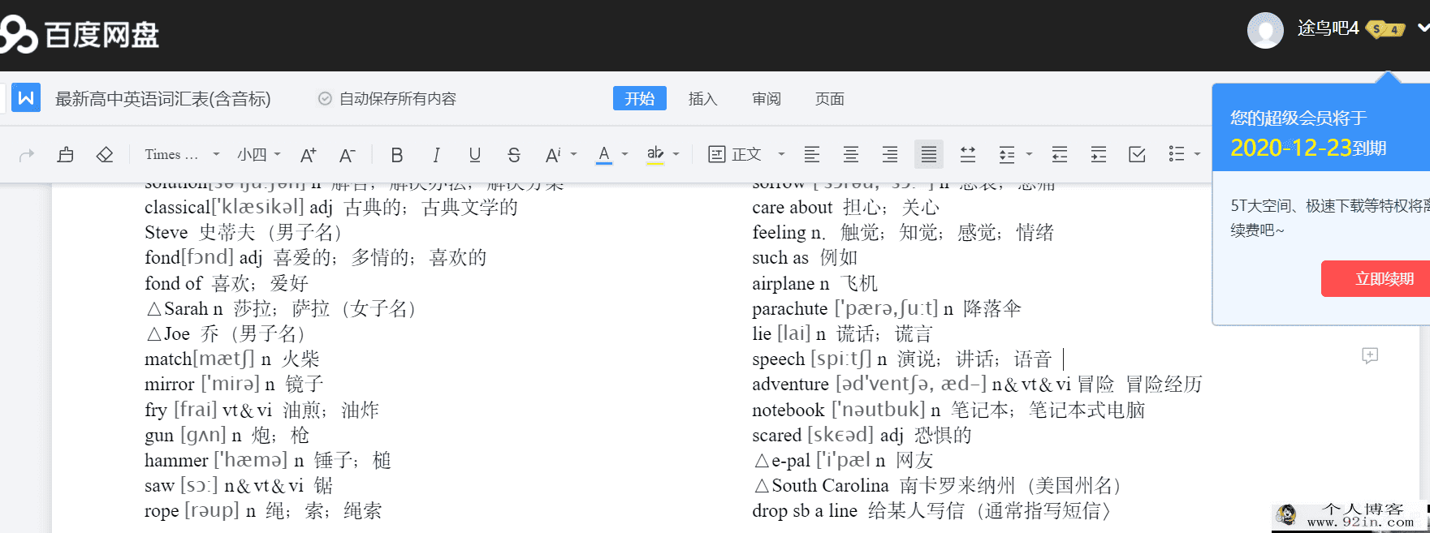
Task: Click the clear formatting eraser icon
Action: 105,154
